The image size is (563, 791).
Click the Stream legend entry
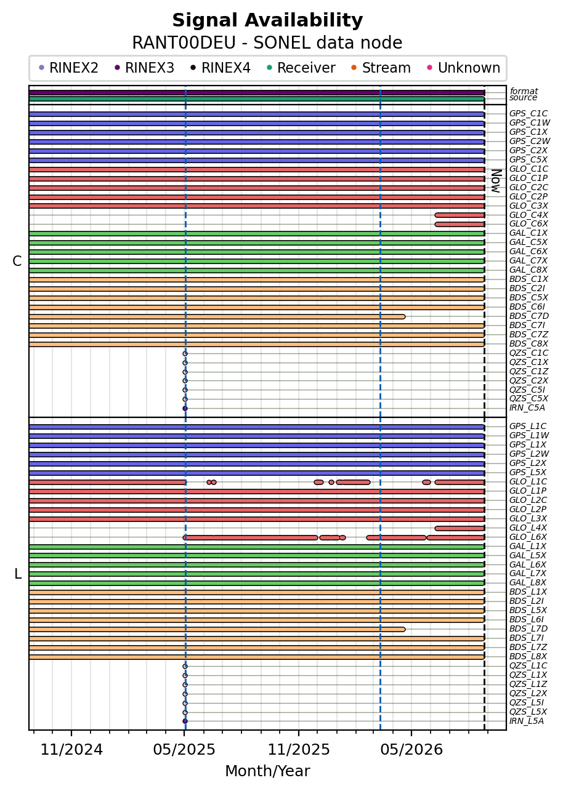[x=381, y=68]
